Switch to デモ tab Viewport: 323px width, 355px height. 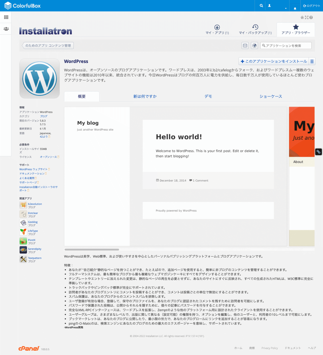[x=208, y=96]
